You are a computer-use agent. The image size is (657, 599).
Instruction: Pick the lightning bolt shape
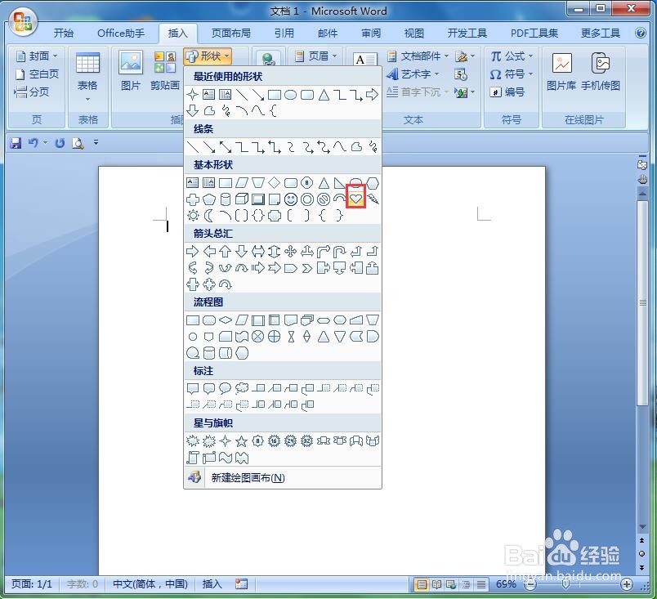pyautogui.click(x=373, y=199)
